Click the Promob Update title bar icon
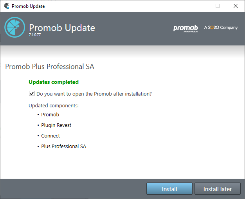The width and height of the screenshot is (245, 199). pos(7,6)
